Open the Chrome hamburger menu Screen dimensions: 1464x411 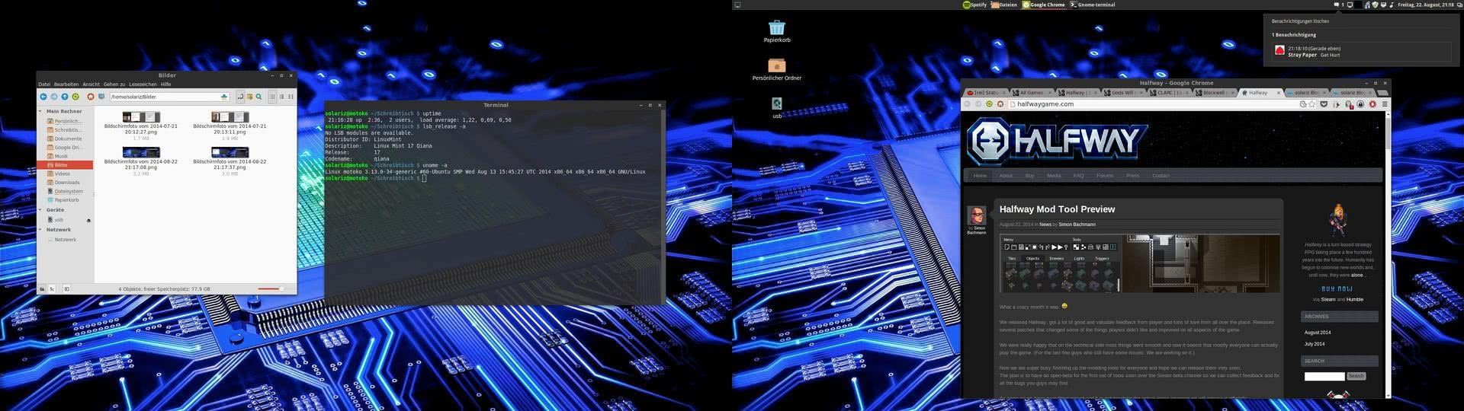click(1385, 104)
